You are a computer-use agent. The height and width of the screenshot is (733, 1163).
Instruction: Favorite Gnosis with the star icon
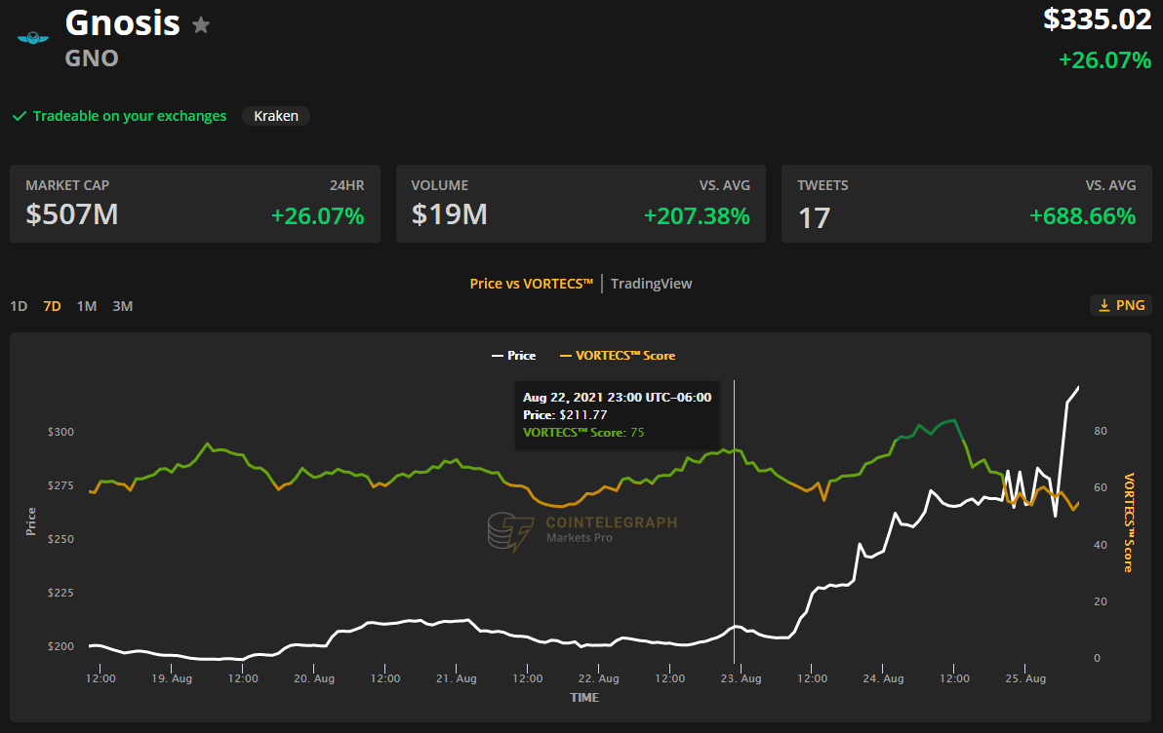201,25
